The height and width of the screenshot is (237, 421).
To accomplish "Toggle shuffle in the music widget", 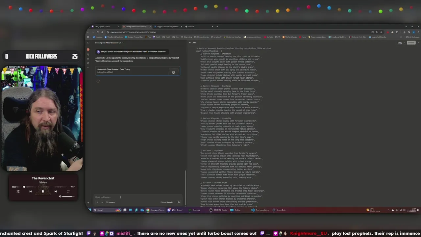I will pyautogui.click(x=18, y=191).
